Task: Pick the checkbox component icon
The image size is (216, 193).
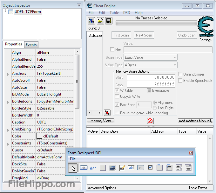Action: click(150, 168)
